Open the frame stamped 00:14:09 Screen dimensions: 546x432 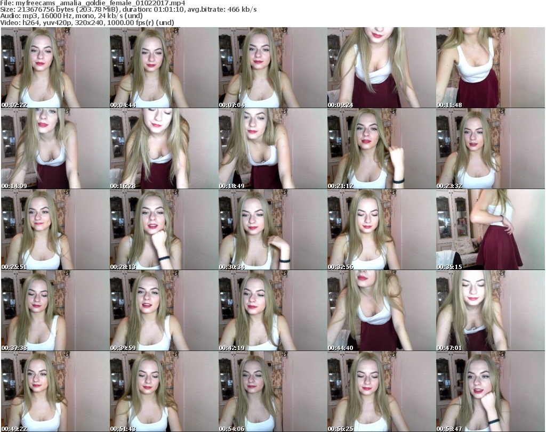pos(55,149)
